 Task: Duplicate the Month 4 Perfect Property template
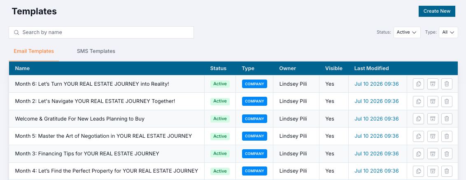click(x=418, y=171)
